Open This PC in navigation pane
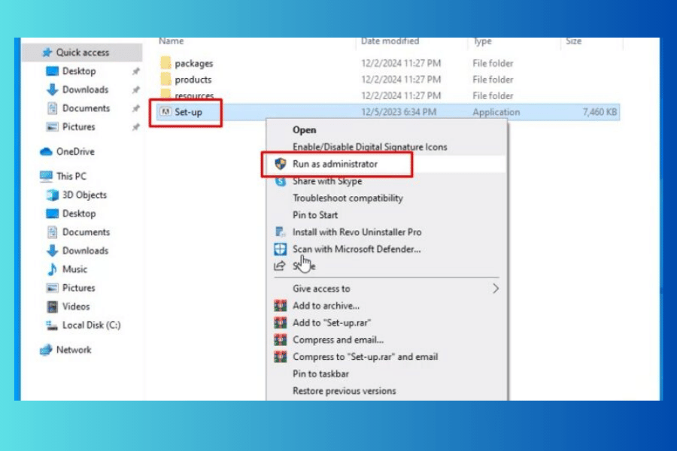Image resolution: width=677 pixels, height=451 pixels. point(71,176)
